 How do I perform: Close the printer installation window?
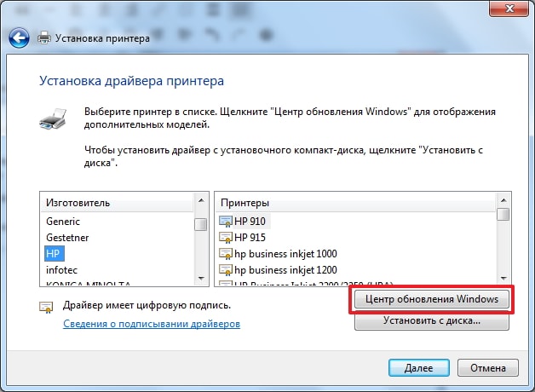tap(509, 9)
